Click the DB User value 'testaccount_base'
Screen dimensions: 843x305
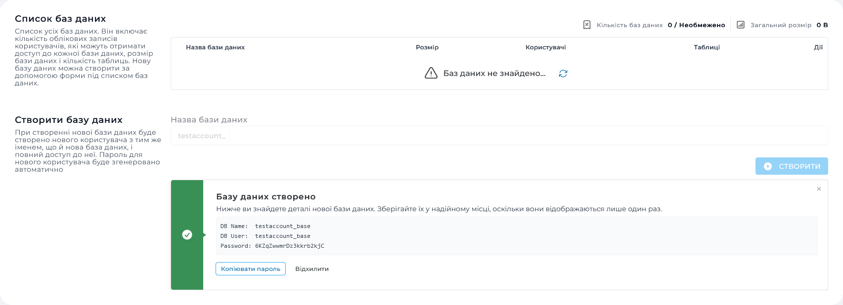click(x=283, y=236)
